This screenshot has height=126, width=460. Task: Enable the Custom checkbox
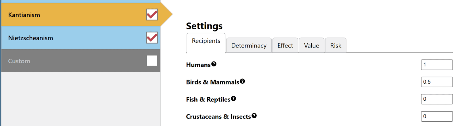pos(152,61)
